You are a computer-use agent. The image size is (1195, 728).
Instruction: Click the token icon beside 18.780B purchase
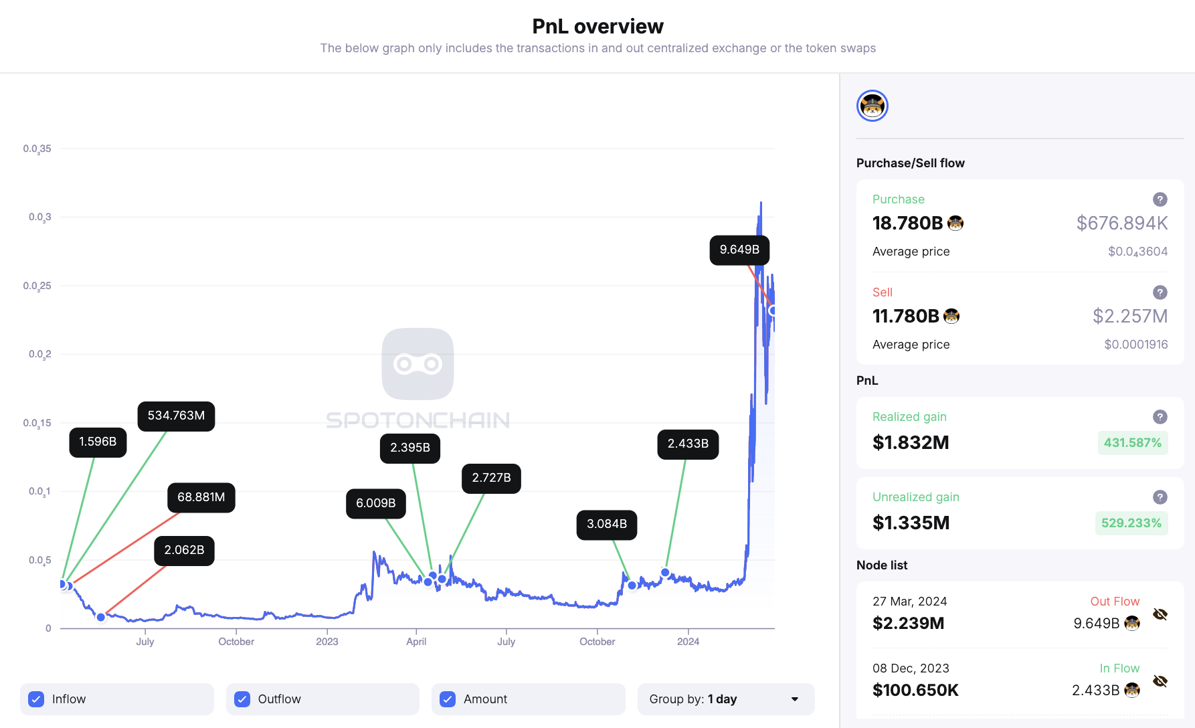click(x=955, y=223)
